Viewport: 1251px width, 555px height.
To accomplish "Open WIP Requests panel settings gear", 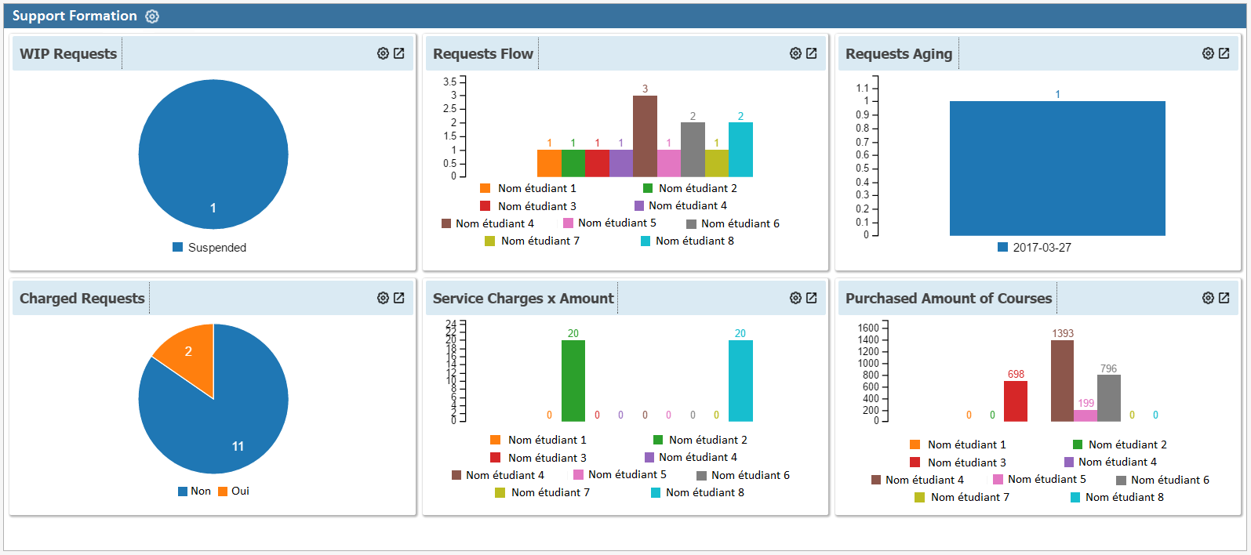I will tap(383, 53).
